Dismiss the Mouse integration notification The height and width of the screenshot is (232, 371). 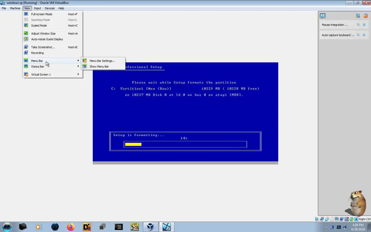tap(364, 24)
